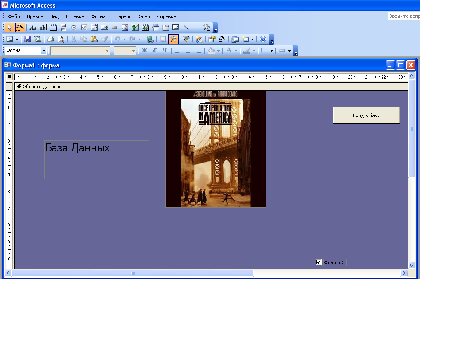Insert a Page Break control
This screenshot has height=341, width=455.
156,28
